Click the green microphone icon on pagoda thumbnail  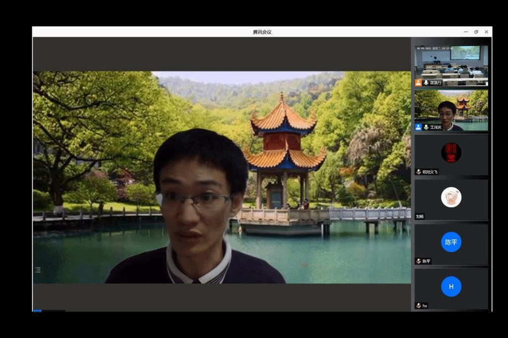426,127
